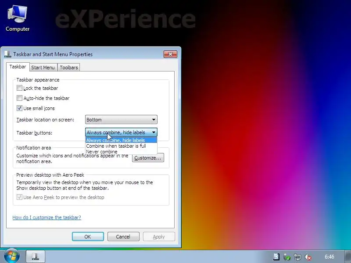
Task: Click the Show desktop button
Action: click(x=348, y=256)
